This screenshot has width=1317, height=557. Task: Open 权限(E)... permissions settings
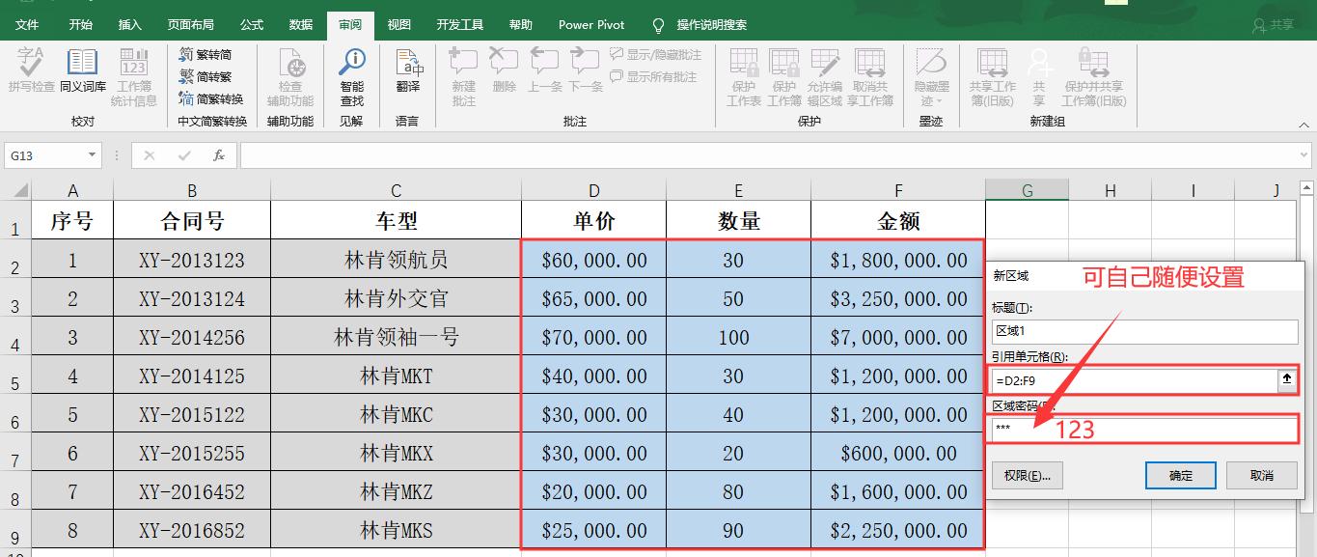click(1027, 475)
